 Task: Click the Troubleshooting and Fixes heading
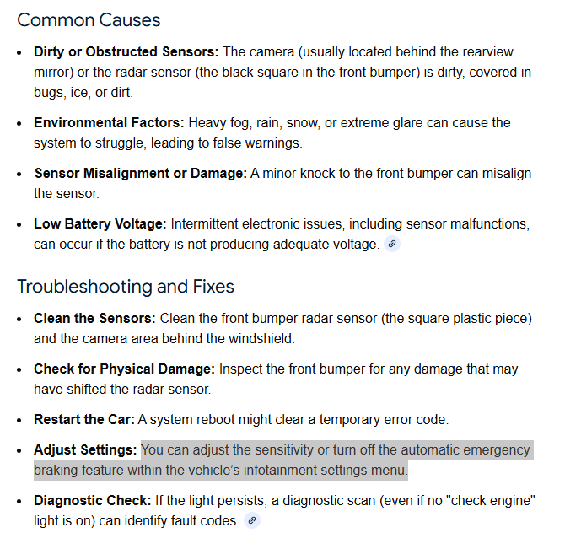point(125,286)
